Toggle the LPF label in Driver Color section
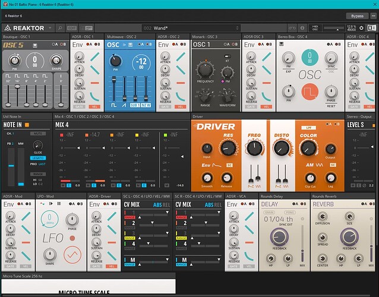Screen dimensions: 379x297 tap(308, 127)
